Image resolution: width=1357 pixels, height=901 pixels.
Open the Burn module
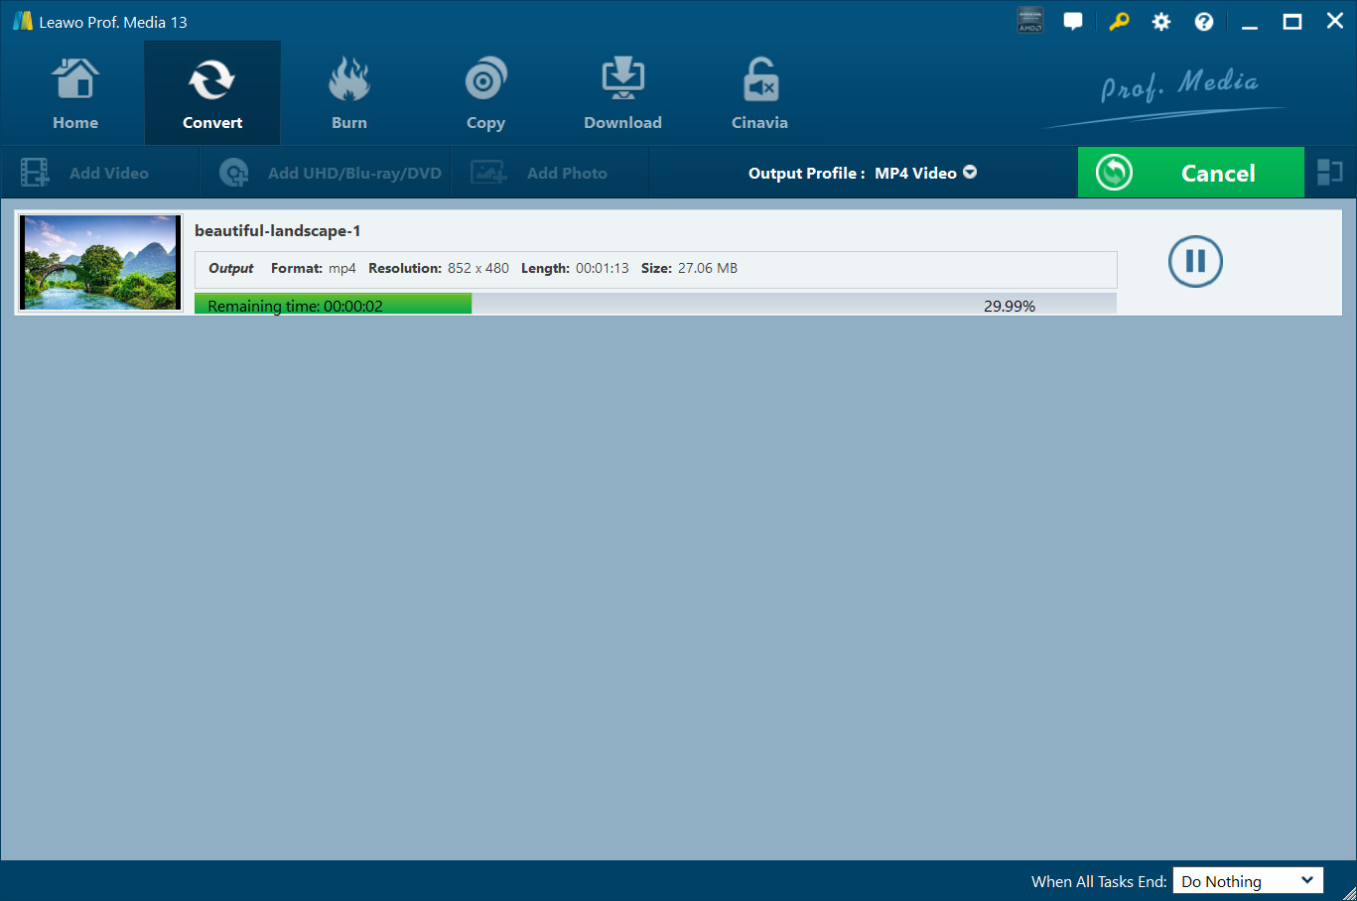coord(349,93)
